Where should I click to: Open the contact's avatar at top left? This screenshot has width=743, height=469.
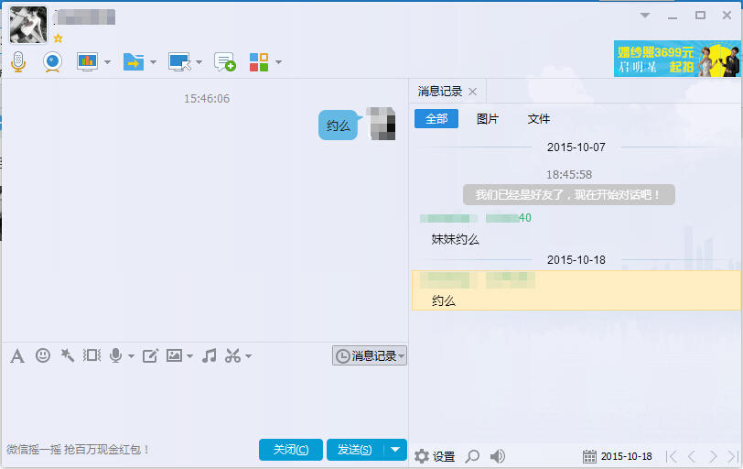pyautogui.click(x=28, y=25)
